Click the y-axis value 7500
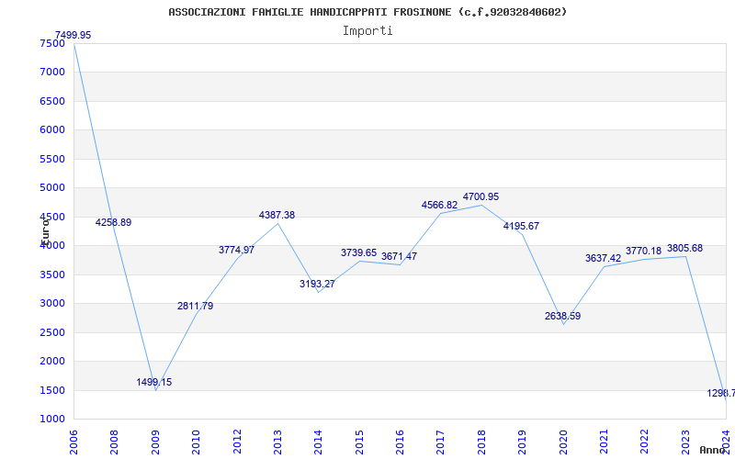Screen dimensions: 735x459 click(x=52, y=43)
